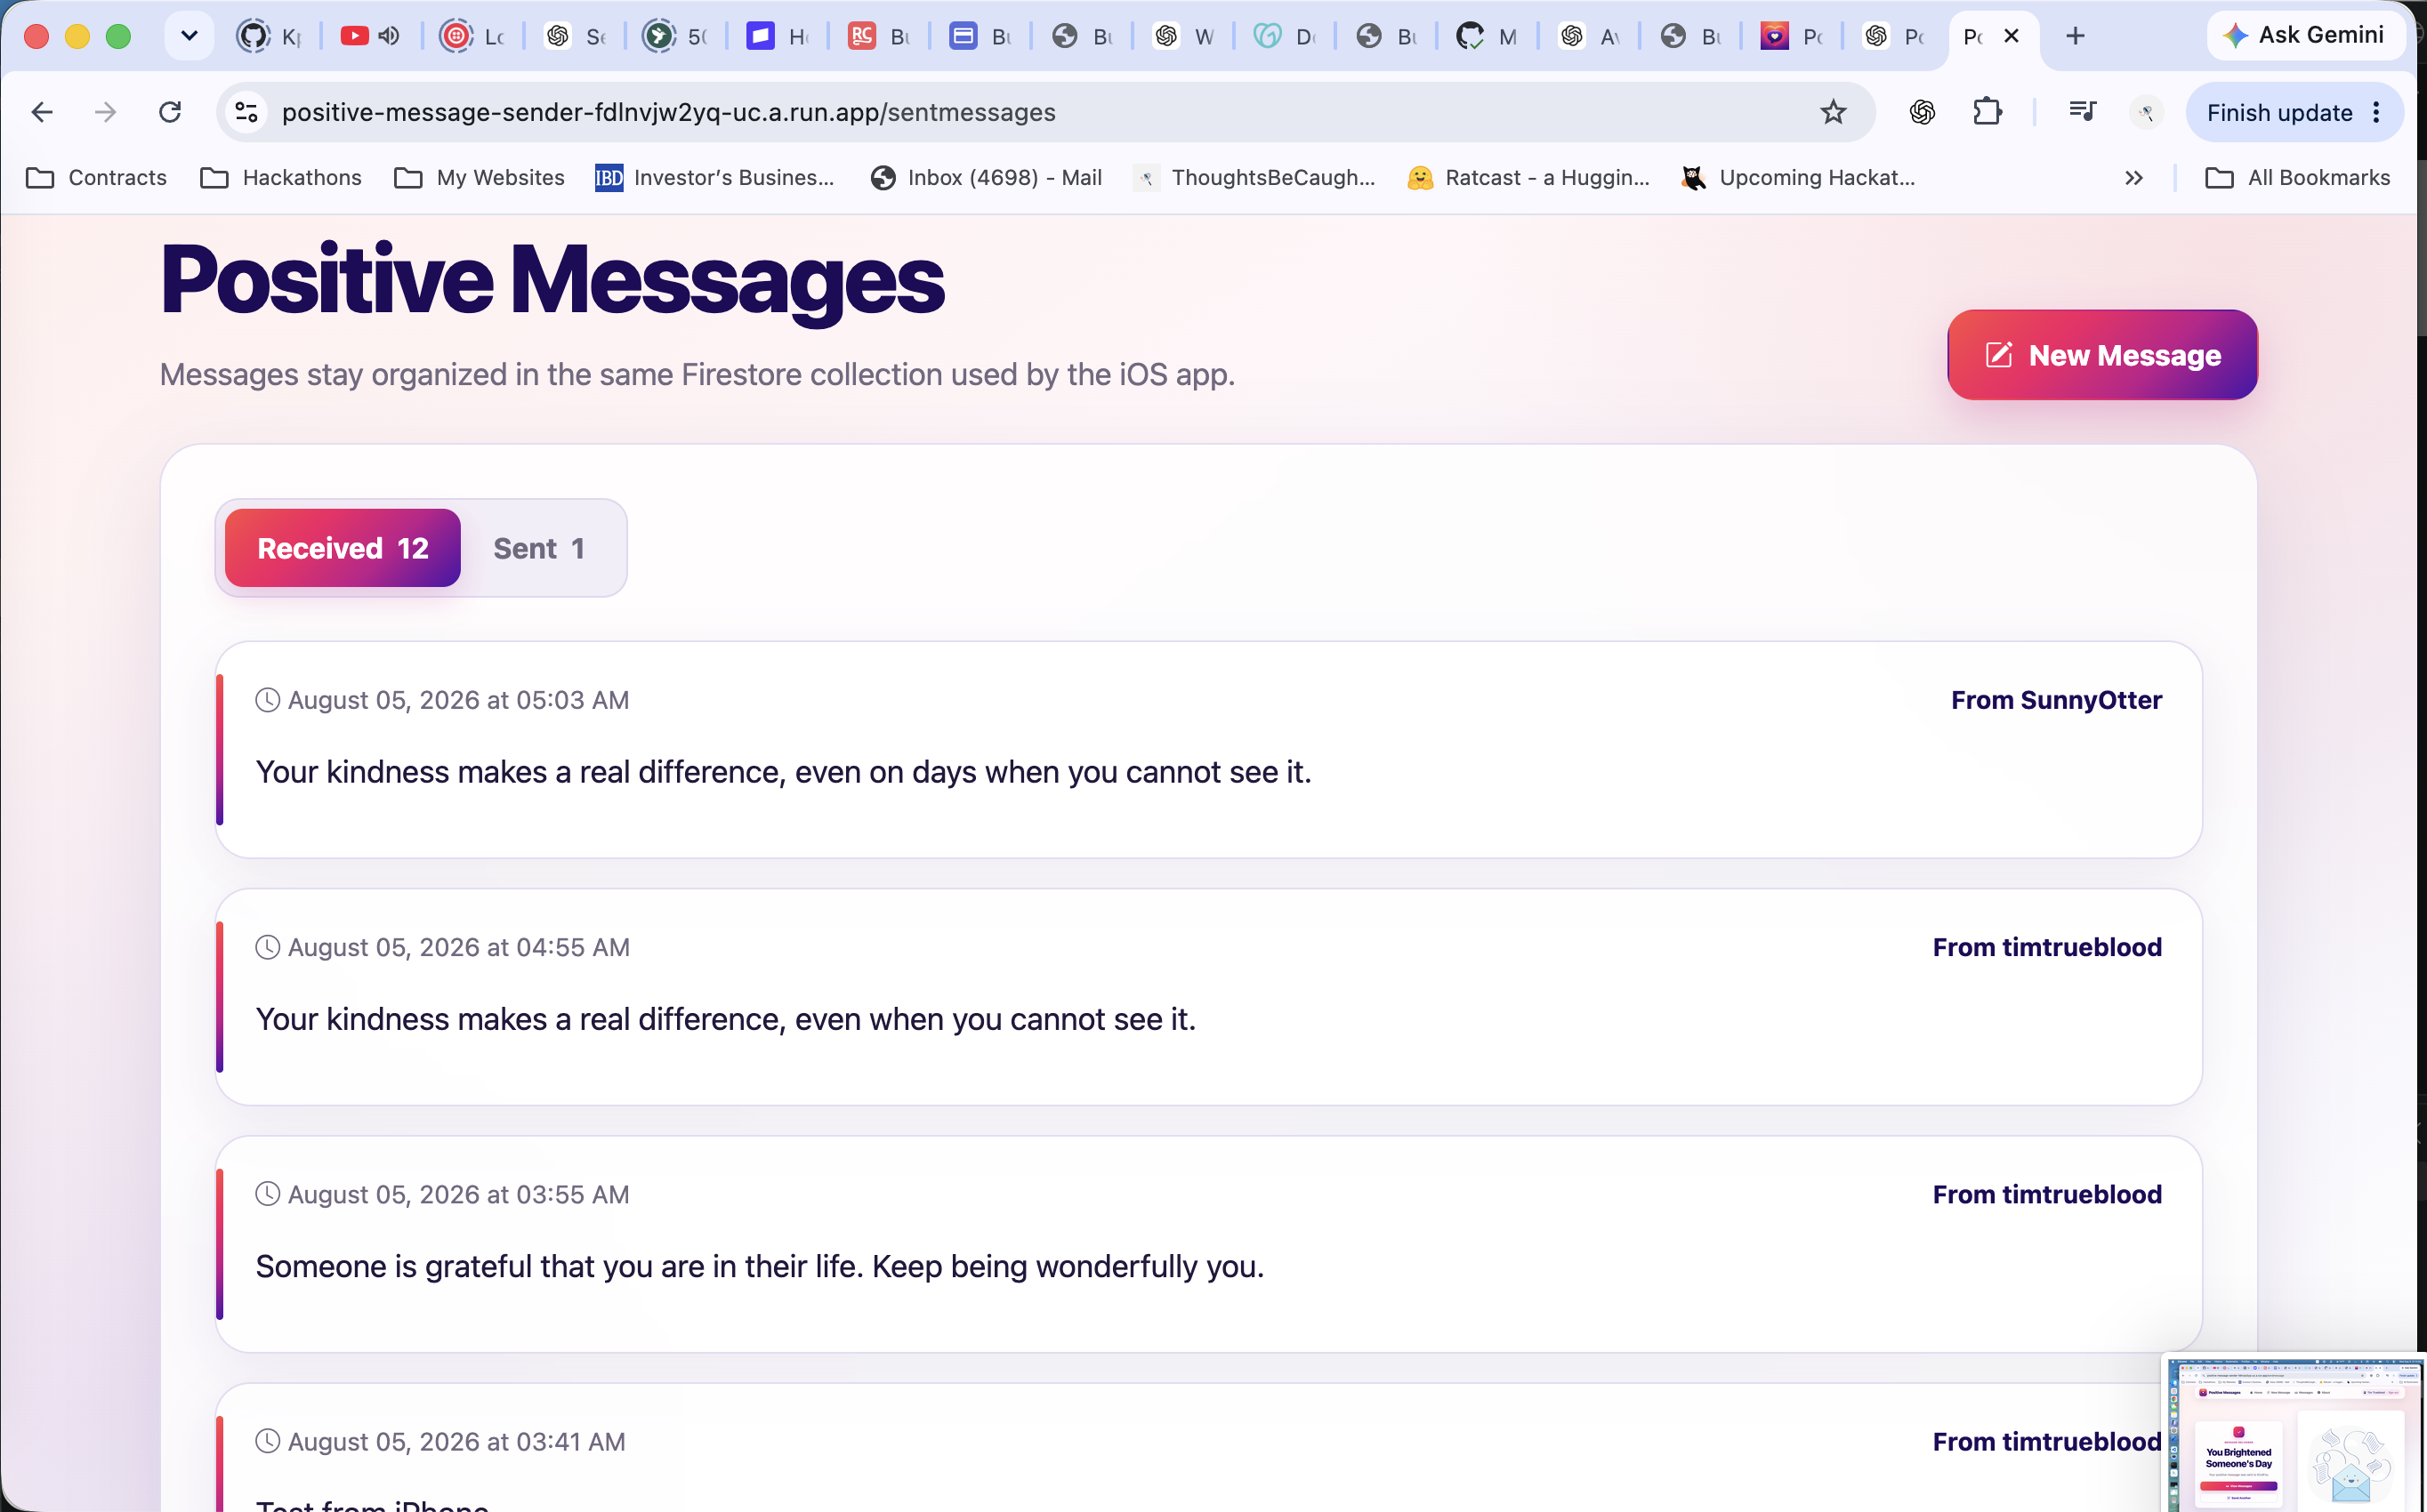Switch to the RC icon tab
This screenshot has height=1512, width=2427.
tap(878, 36)
